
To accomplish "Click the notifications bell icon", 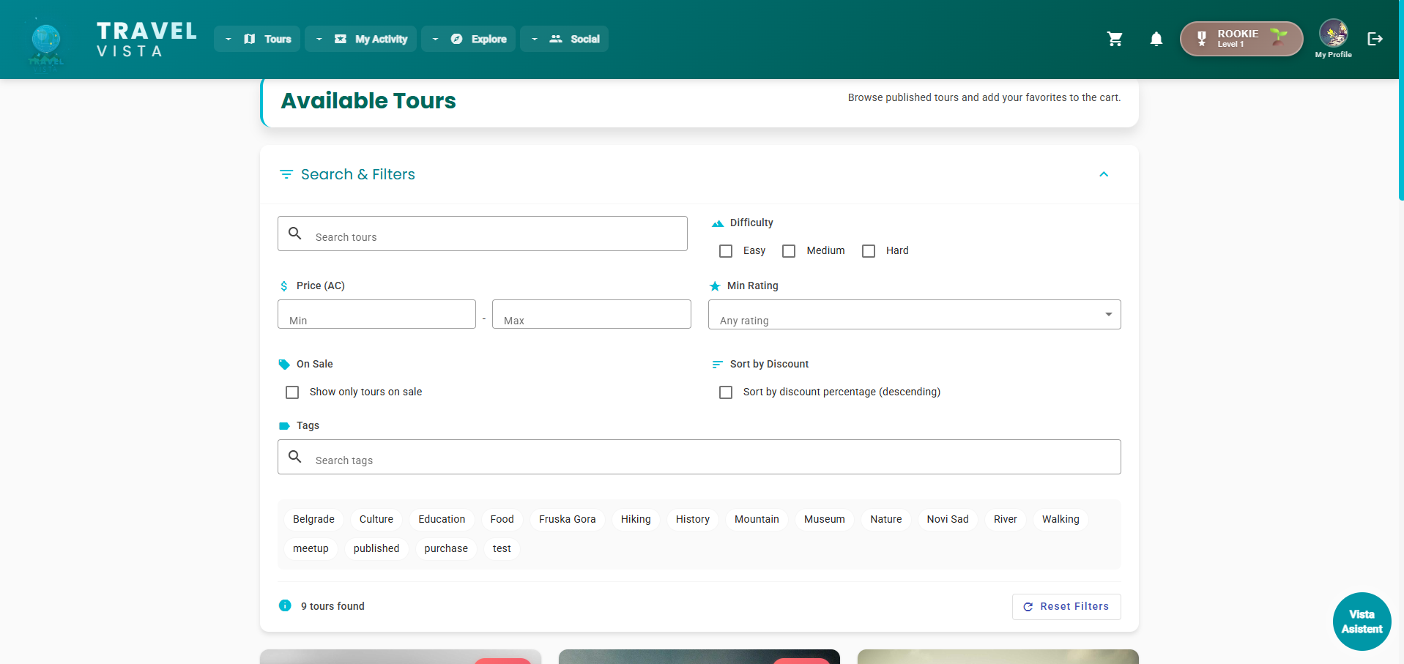I will [x=1156, y=39].
